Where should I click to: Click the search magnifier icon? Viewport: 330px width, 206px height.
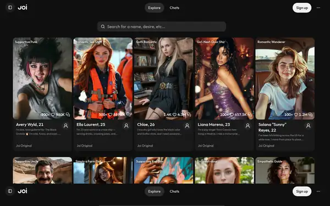click(103, 26)
